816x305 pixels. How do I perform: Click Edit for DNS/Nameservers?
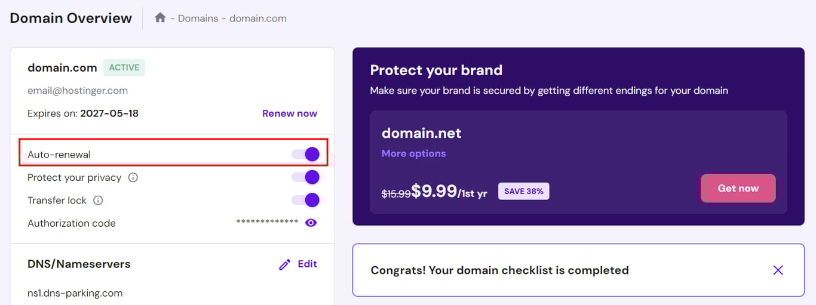pyautogui.click(x=307, y=264)
